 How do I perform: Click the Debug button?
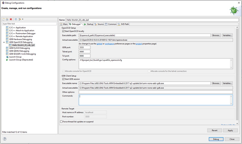click(216, 139)
